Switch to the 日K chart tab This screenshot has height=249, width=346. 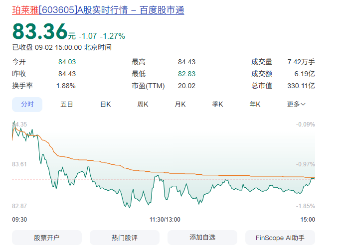pyautogui.click(x=106, y=104)
